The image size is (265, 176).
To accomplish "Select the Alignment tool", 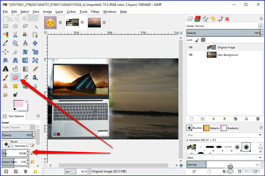I will click(5, 52).
